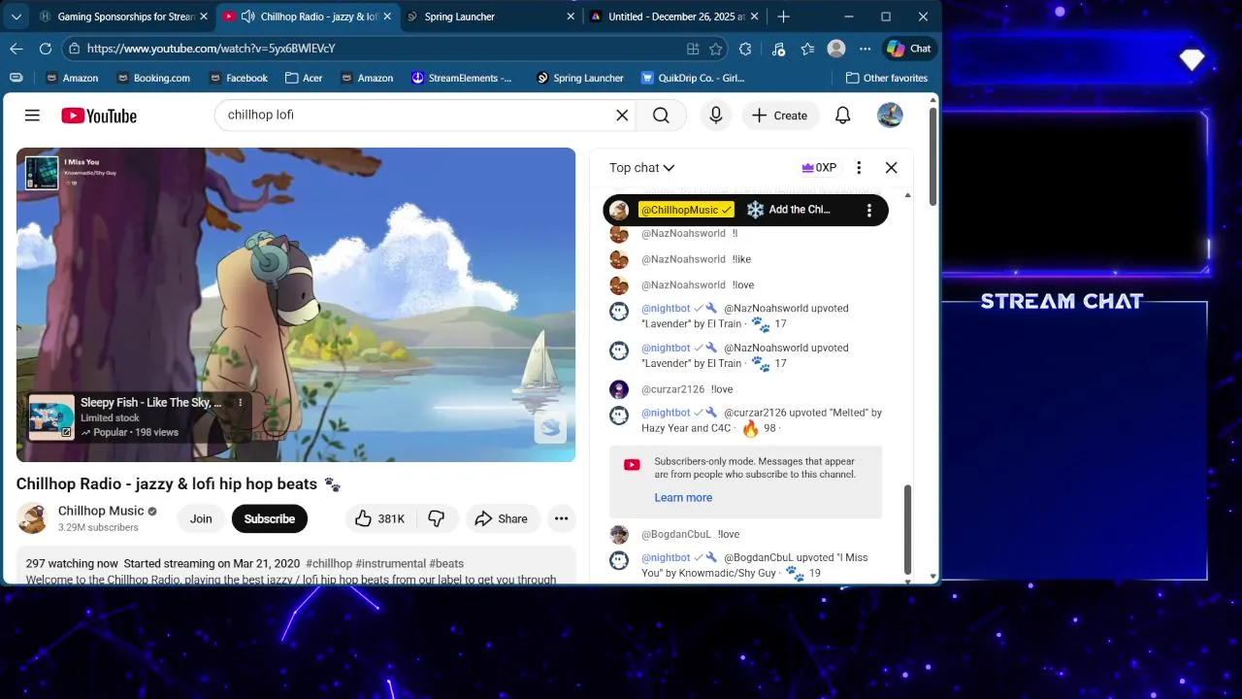
Task: Open the 'I Miss You' album art overlay
Action: 42,173
